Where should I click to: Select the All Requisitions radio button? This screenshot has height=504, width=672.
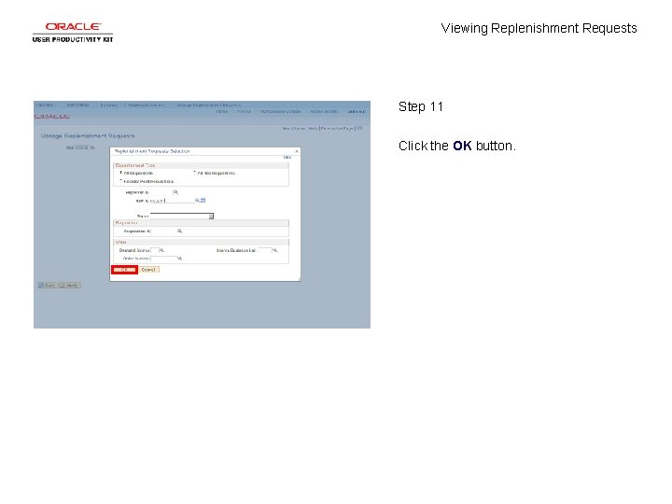pos(120,173)
